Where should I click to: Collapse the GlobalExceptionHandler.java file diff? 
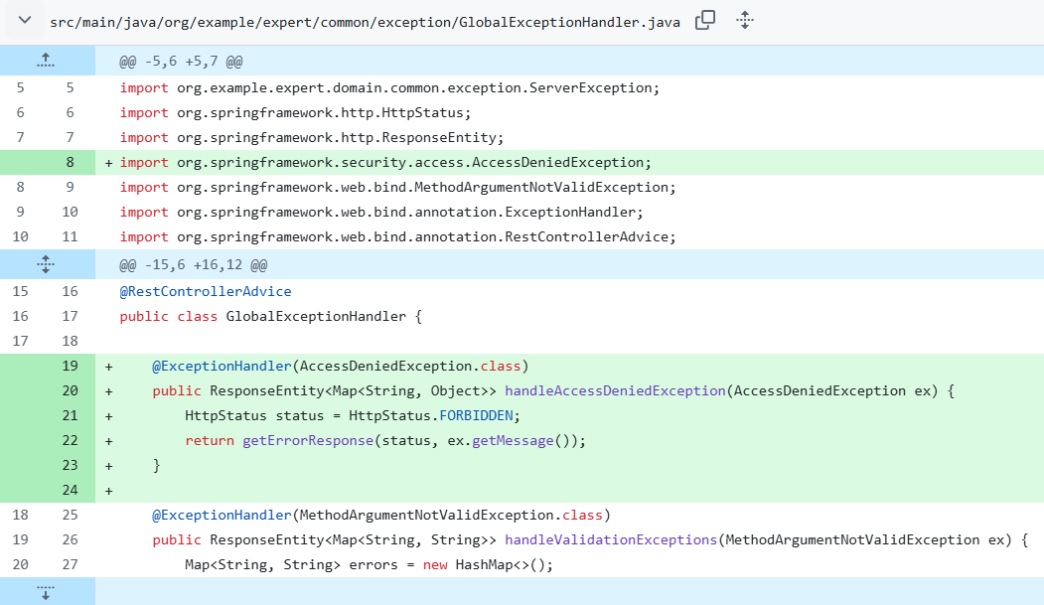[25, 20]
